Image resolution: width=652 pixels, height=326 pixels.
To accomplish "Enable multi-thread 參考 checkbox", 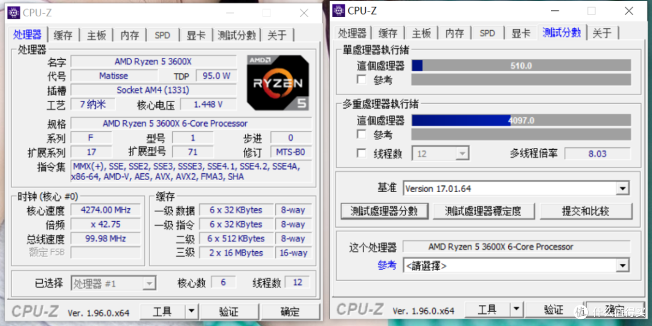I will (x=362, y=134).
